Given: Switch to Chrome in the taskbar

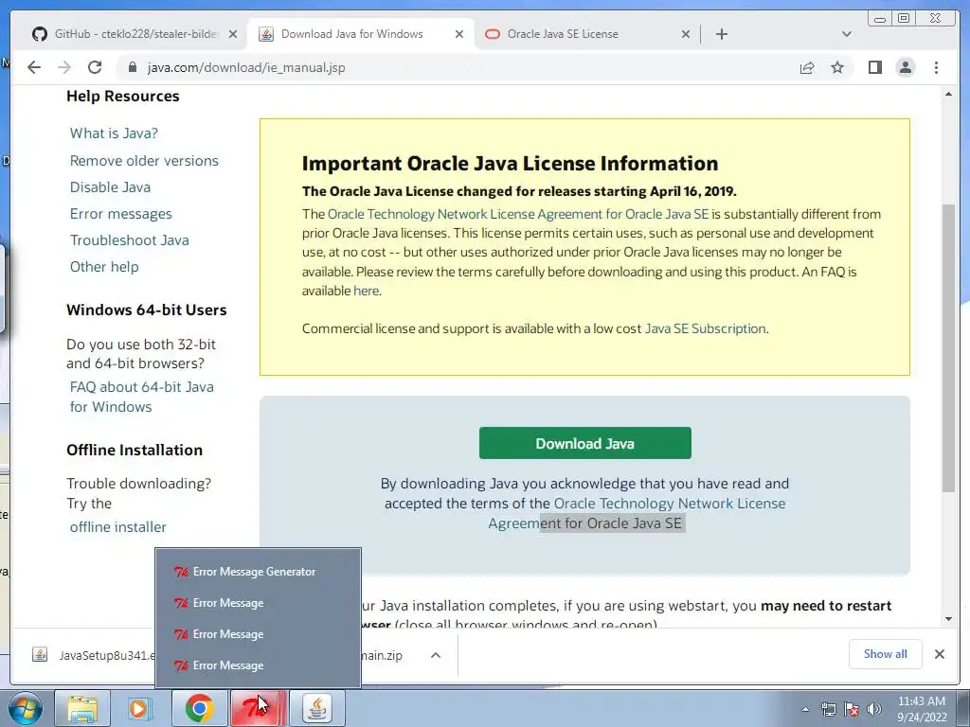Looking at the screenshot, I should (199, 708).
